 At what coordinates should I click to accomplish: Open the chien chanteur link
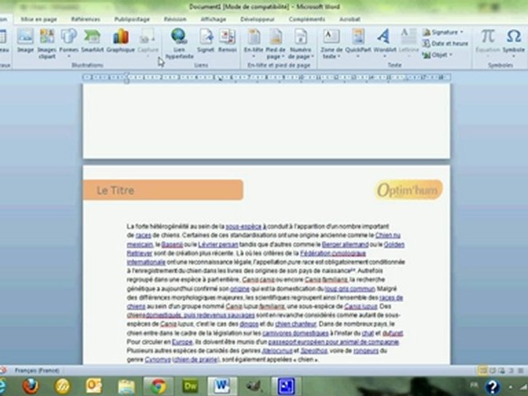(296, 324)
